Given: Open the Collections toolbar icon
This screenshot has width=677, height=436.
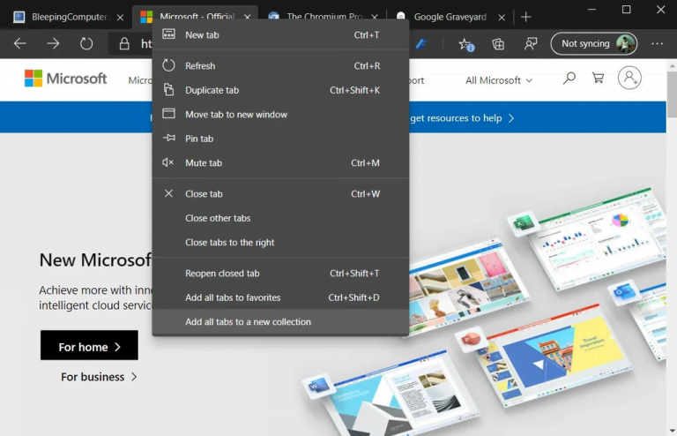Looking at the screenshot, I should [x=498, y=43].
